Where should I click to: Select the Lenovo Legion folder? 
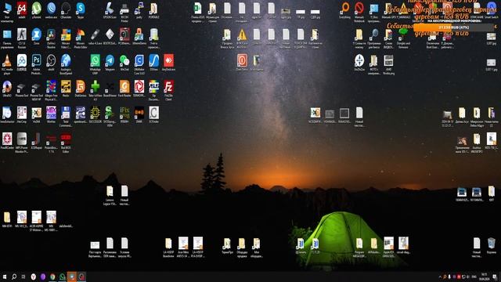click(x=110, y=191)
